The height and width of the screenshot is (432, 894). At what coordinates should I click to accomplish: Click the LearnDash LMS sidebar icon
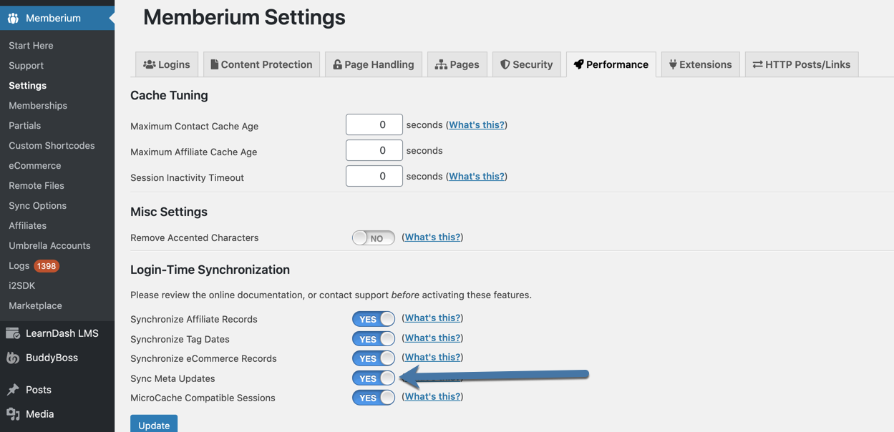click(13, 333)
